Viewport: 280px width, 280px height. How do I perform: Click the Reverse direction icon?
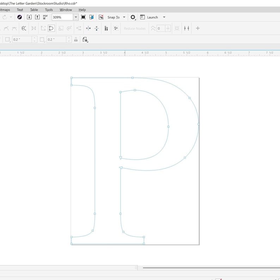[x=24, y=28]
